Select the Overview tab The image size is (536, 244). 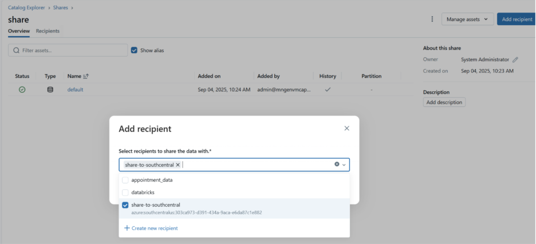[x=19, y=31]
